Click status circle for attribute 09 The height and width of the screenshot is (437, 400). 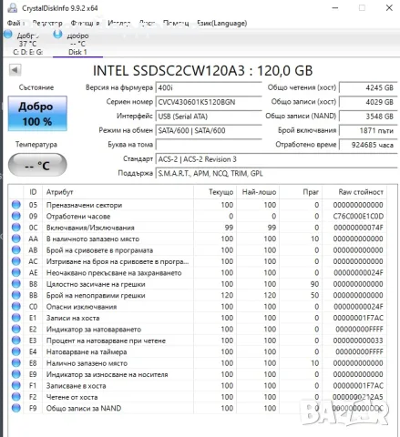point(16,216)
